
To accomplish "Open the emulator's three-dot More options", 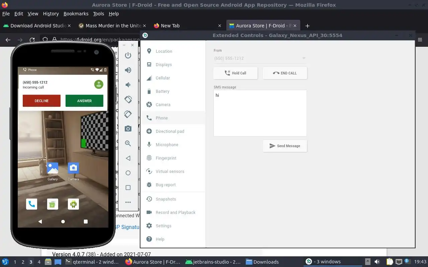I will click(128, 202).
